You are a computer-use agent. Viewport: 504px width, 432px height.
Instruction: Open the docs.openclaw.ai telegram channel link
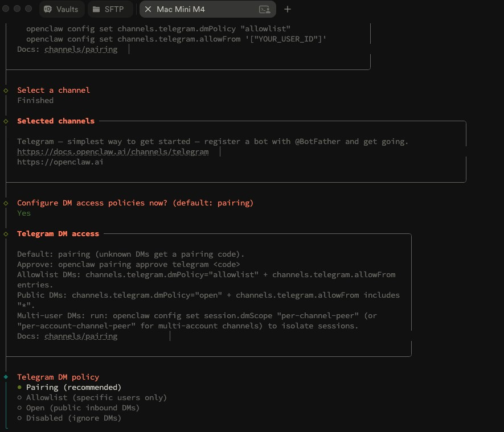tap(113, 152)
